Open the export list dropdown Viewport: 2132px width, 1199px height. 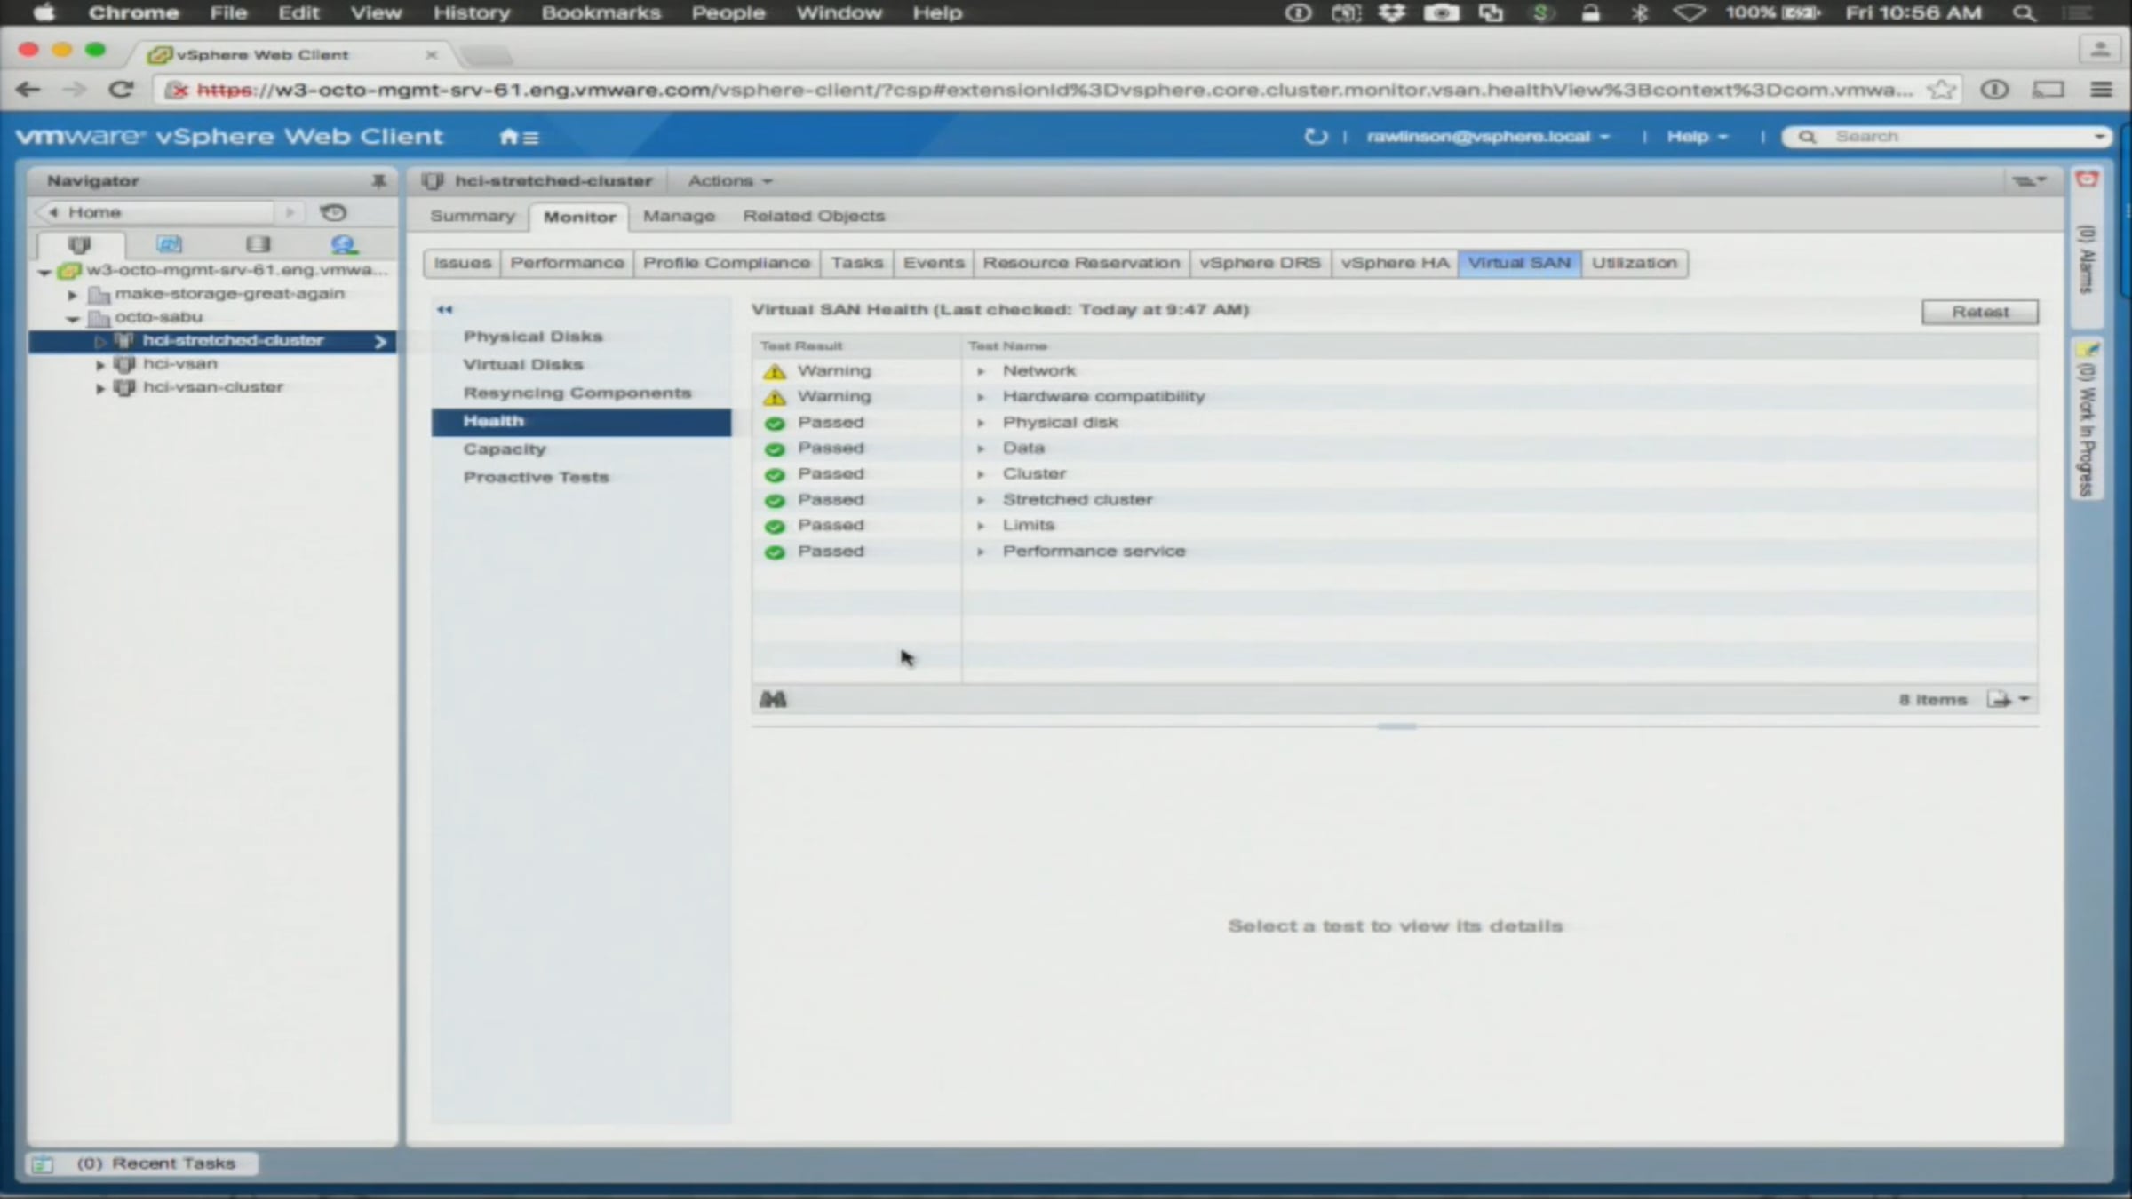pos(2009,700)
